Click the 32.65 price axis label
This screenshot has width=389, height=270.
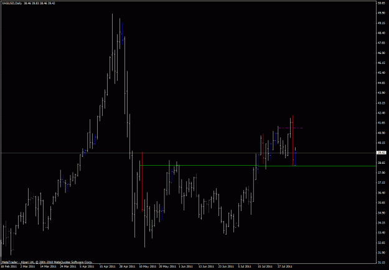tap(382, 243)
